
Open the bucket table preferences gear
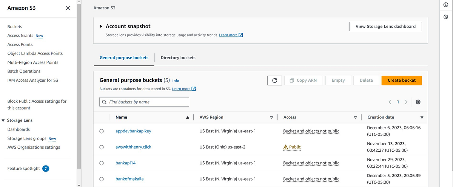[x=418, y=102]
